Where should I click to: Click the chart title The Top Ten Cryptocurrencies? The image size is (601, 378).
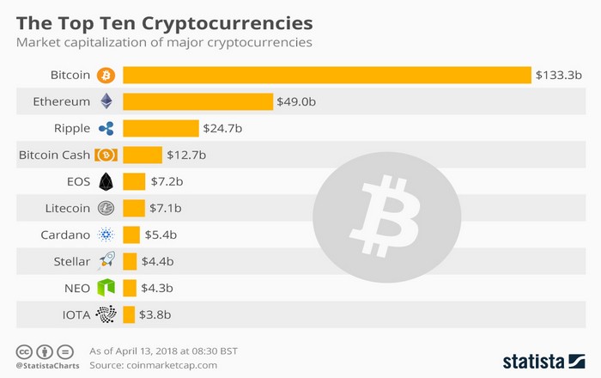coord(165,23)
